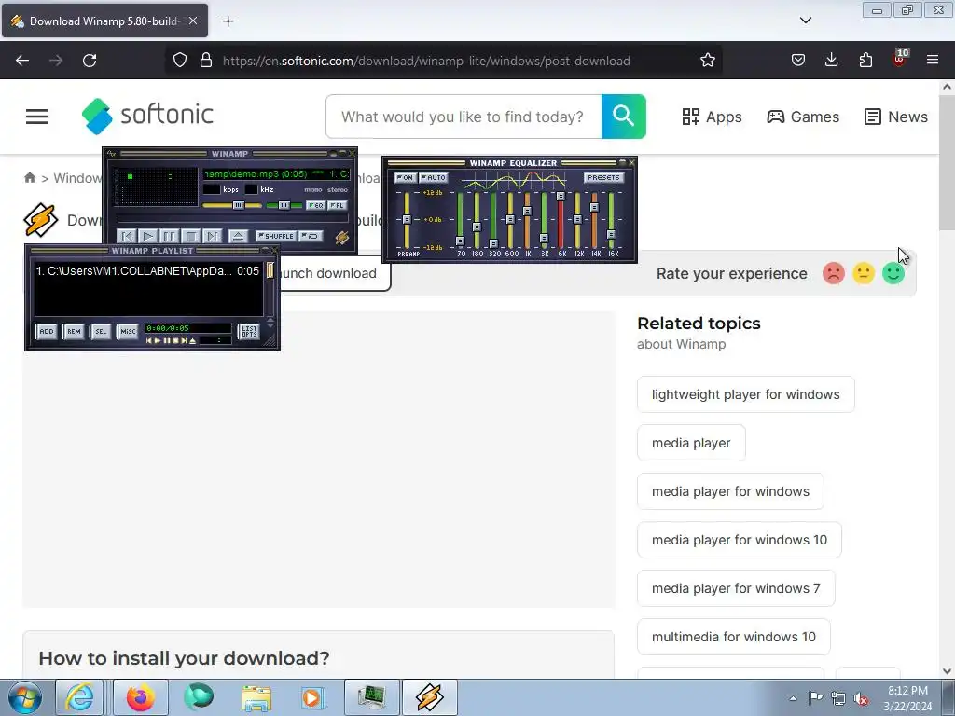Image resolution: width=955 pixels, height=716 pixels.
Task: Open the equalizer PRESETS menu
Action: pos(603,178)
